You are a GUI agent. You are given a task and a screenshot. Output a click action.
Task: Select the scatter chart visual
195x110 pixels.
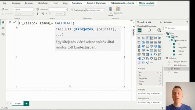pos(147,46)
